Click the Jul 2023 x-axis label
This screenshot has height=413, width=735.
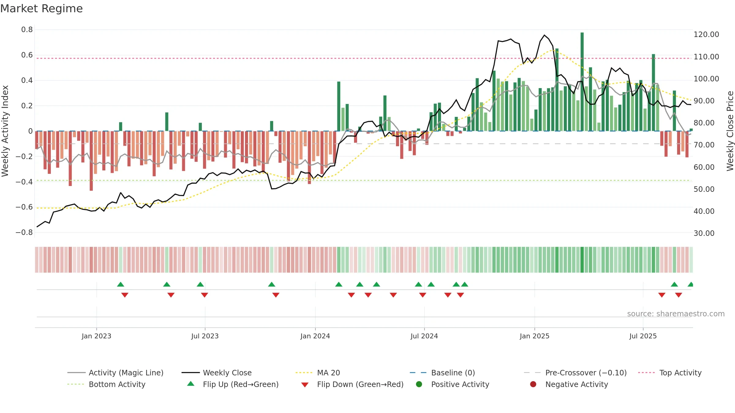pos(205,336)
